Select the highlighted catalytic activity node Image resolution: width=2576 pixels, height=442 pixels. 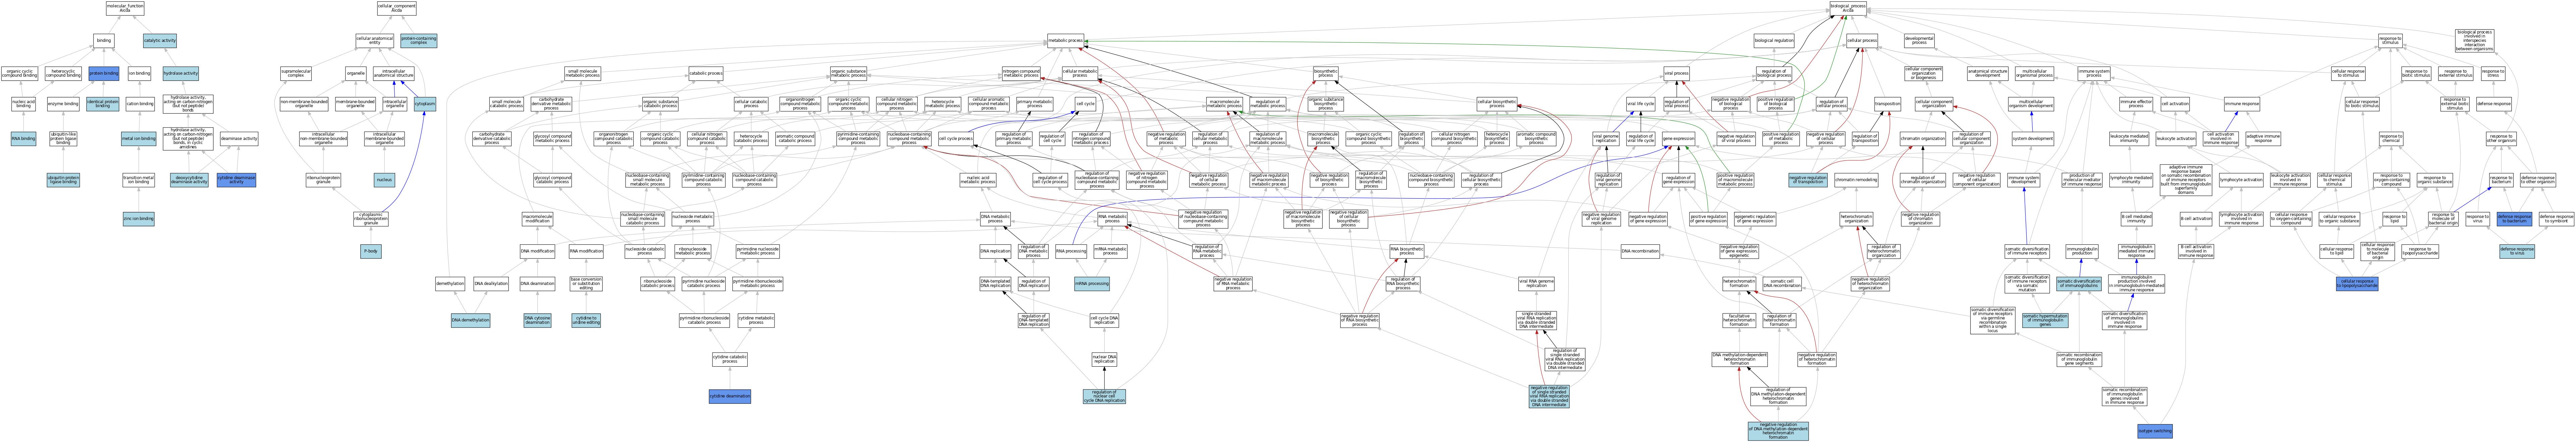[160, 41]
